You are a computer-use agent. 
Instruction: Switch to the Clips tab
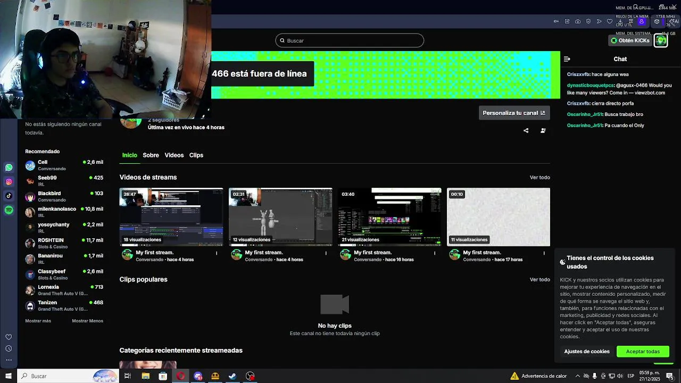click(x=196, y=155)
